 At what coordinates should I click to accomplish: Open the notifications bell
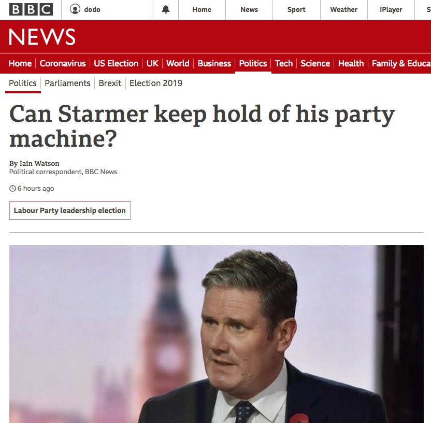tap(165, 10)
